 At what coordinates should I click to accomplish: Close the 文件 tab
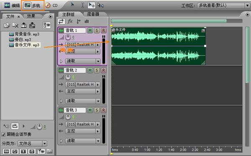18,17
